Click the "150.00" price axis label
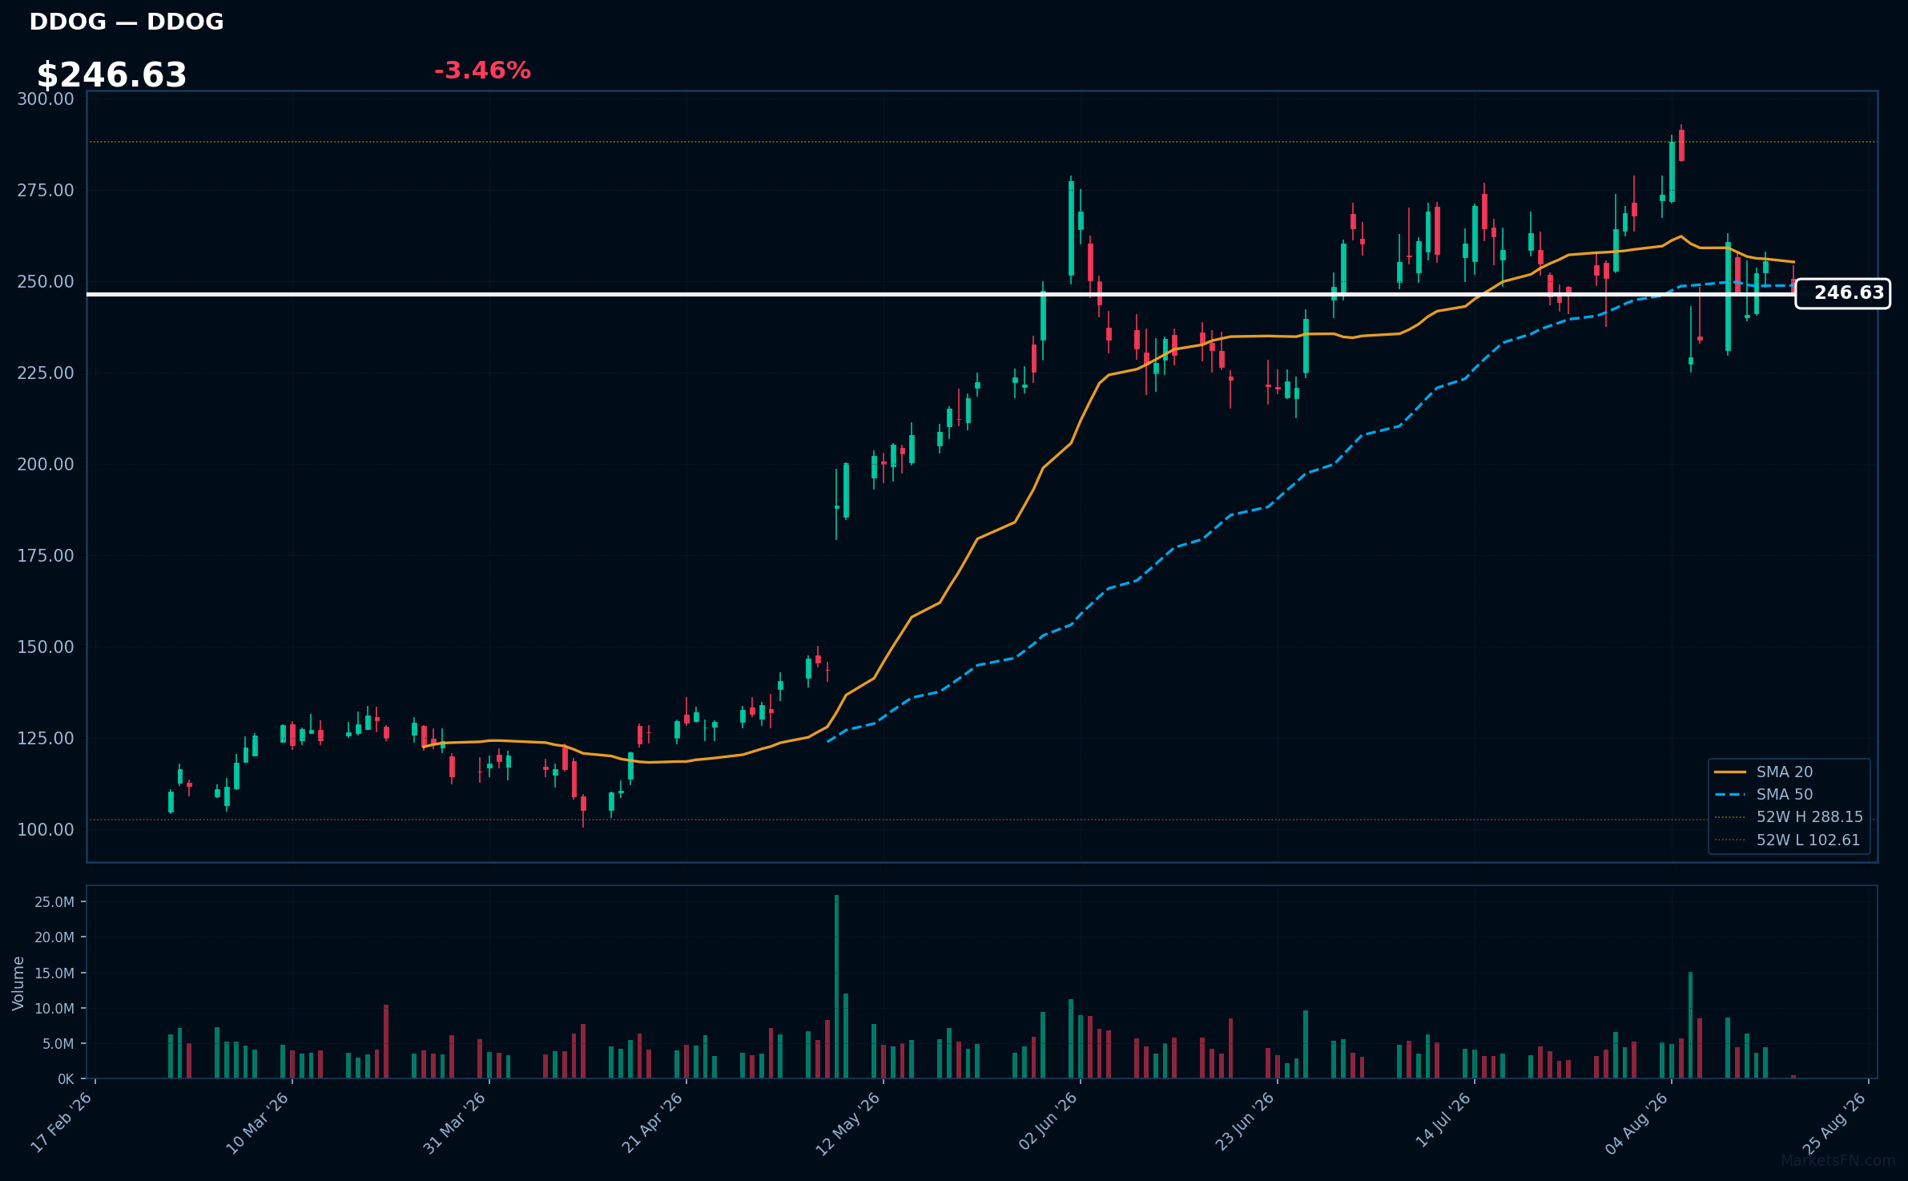The image size is (1908, 1181). pos(46,647)
